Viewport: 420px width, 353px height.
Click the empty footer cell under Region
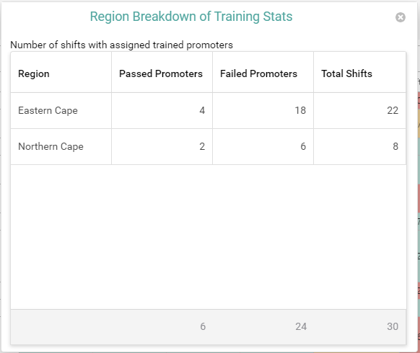(61, 327)
